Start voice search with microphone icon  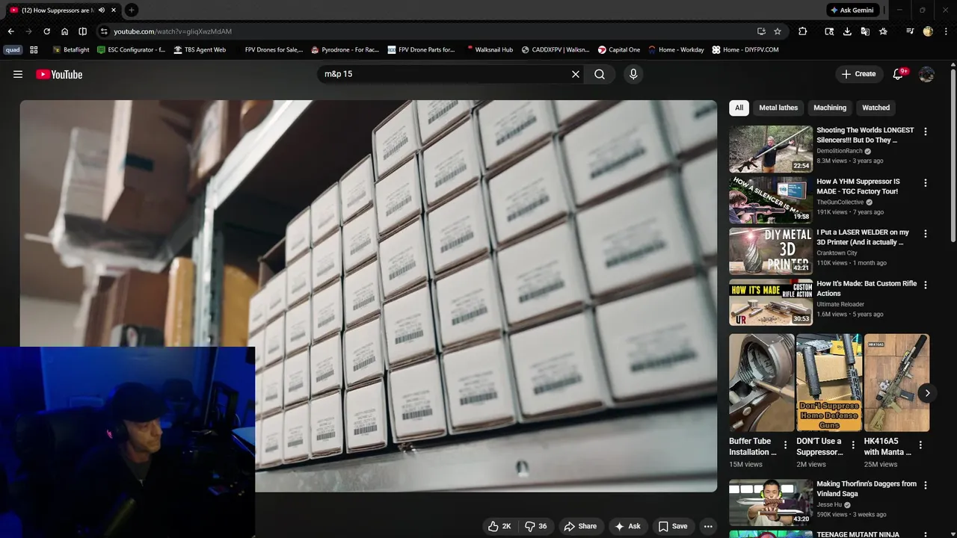(633, 74)
